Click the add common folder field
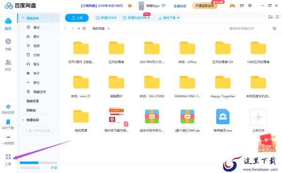Image resolution: width=282 pixels, height=173 pixels. 38,131
